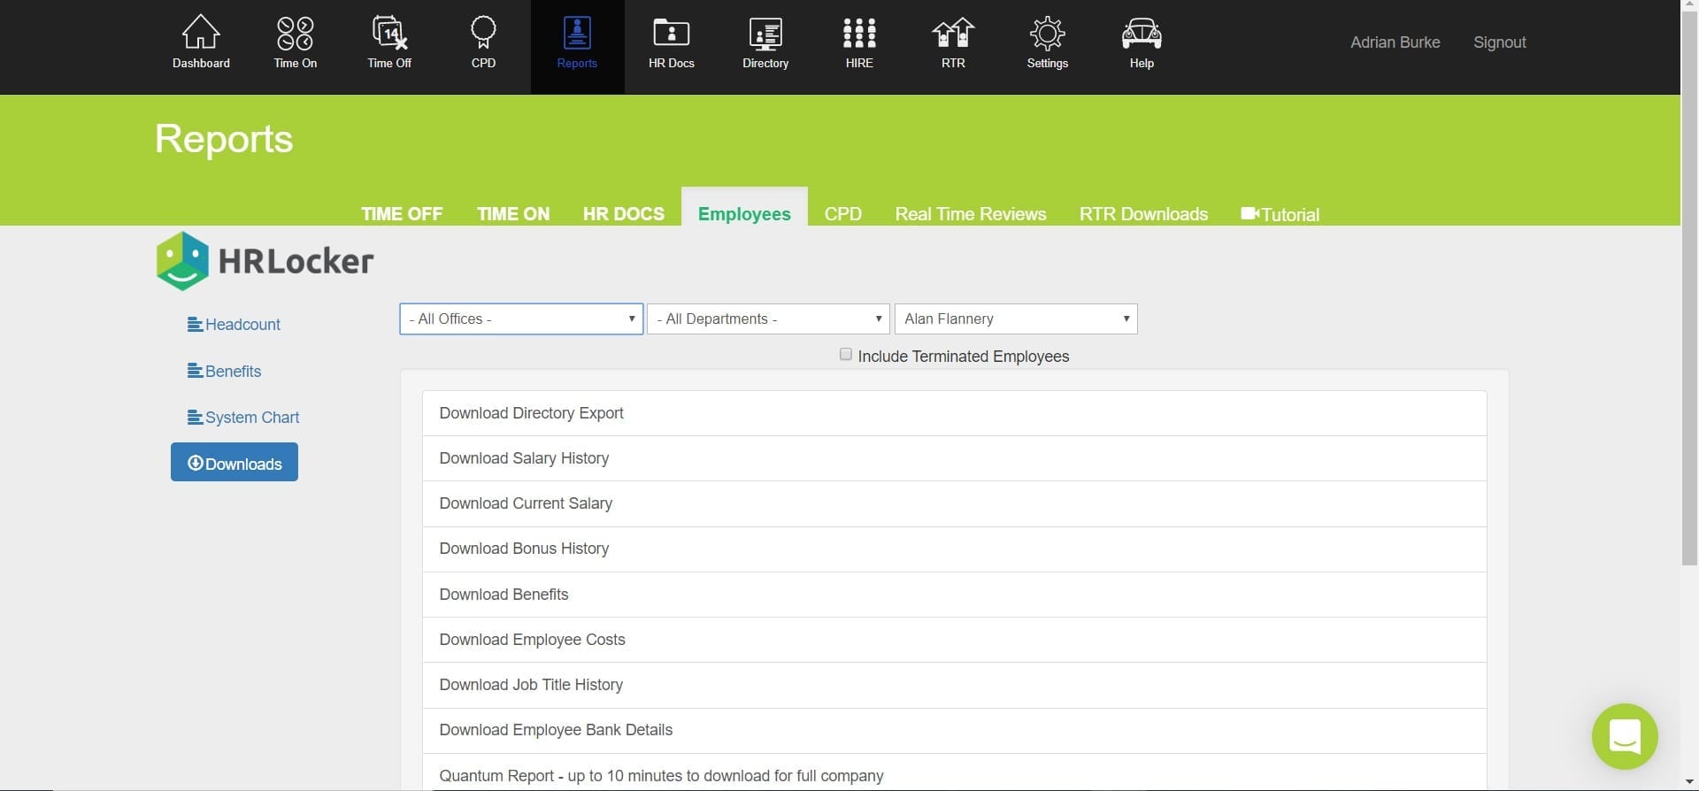1699x791 pixels.
Task: Open the chat widget bubble
Action: 1625,736
